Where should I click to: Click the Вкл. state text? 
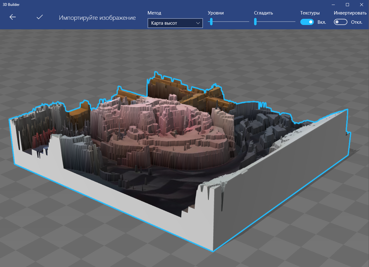(x=322, y=22)
